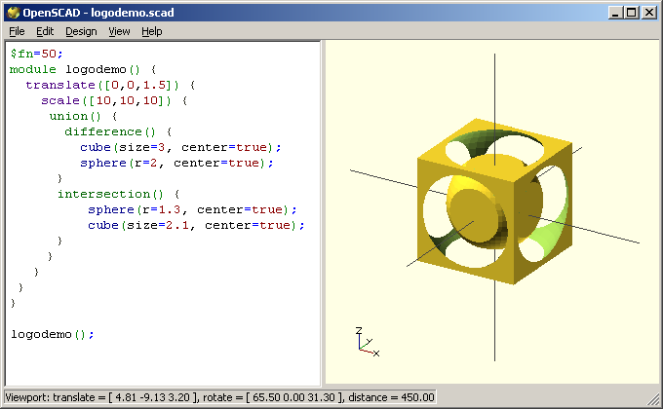The width and height of the screenshot is (663, 409).
Task: Click the cube(size=2.1, center=true); line
Action: (x=196, y=225)
